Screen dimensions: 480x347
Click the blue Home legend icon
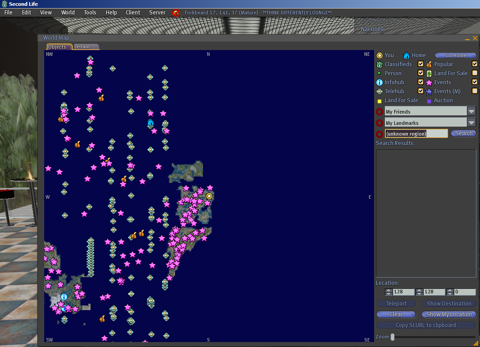(406, 55)
